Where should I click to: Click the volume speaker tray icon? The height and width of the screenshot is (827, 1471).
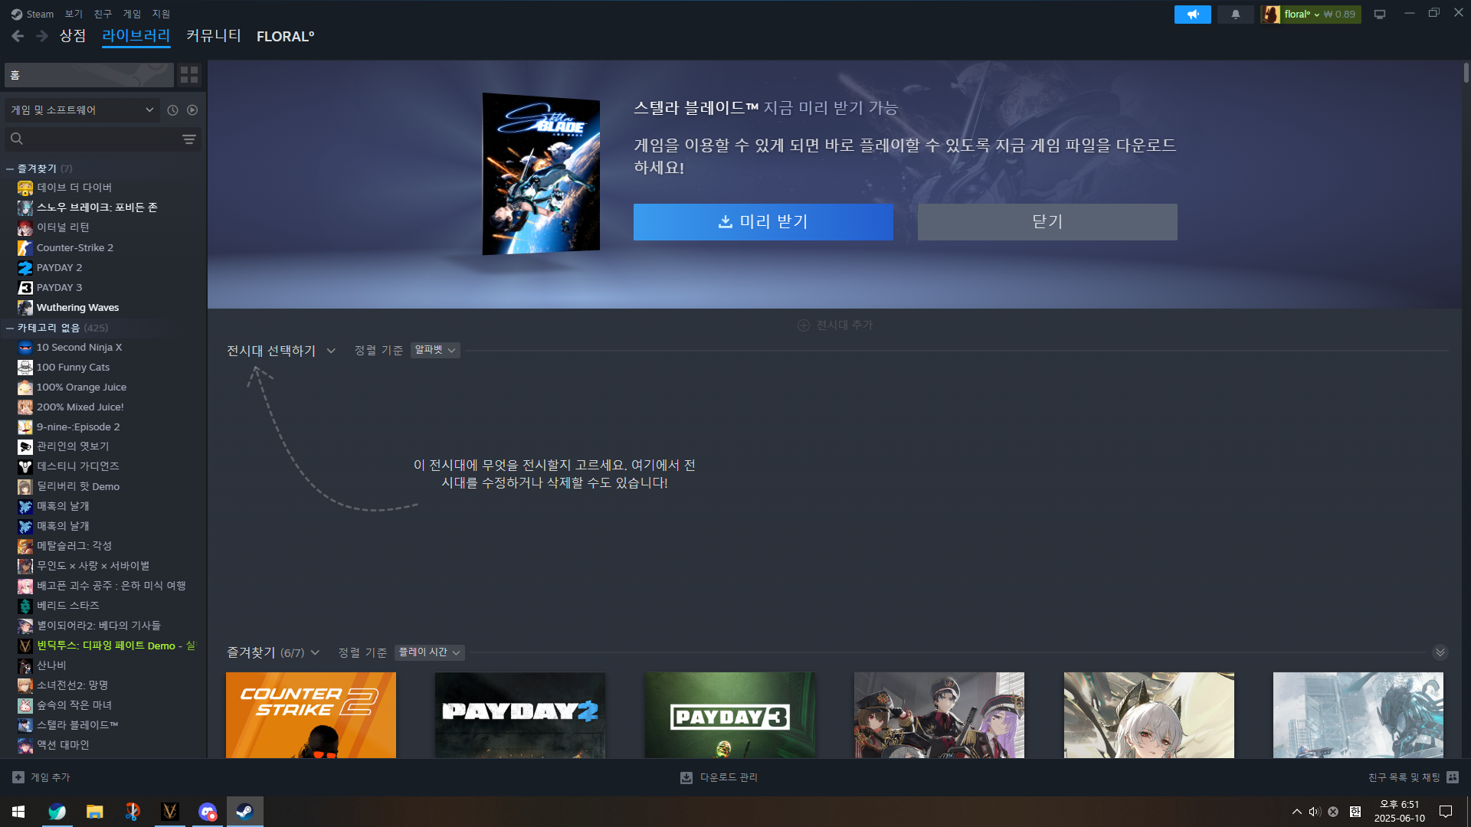pyautogui.click(x=1315, y=812)
